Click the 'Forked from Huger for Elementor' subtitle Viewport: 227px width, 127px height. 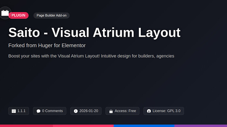(47, 45)
